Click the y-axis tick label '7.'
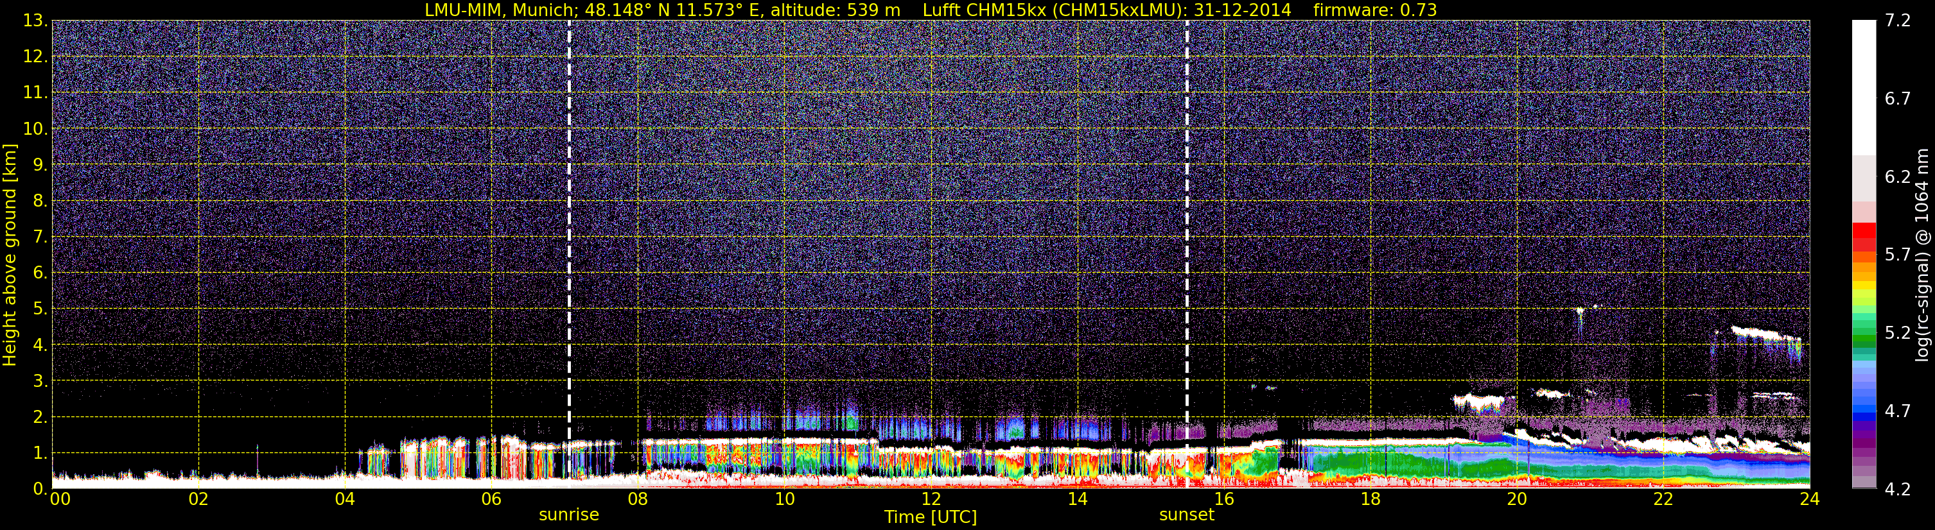The image size is (1935, 530). pos(40,237)
